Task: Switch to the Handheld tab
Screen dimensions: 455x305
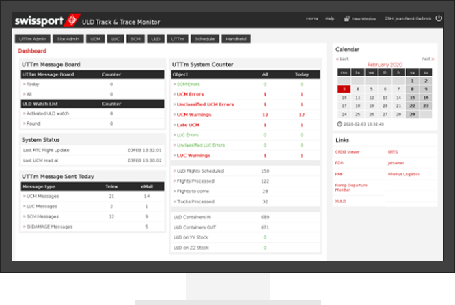Action: click(x=235, y=39)
